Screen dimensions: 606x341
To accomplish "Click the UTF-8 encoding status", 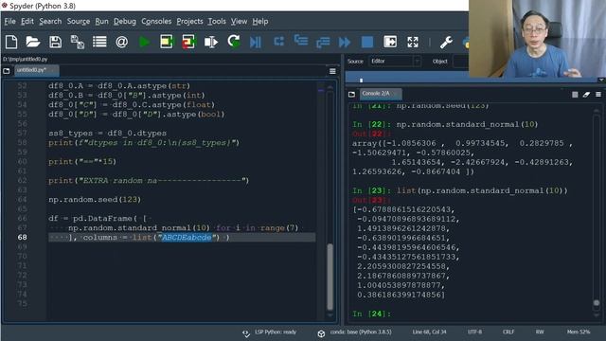I will click(x=474, y=332).
